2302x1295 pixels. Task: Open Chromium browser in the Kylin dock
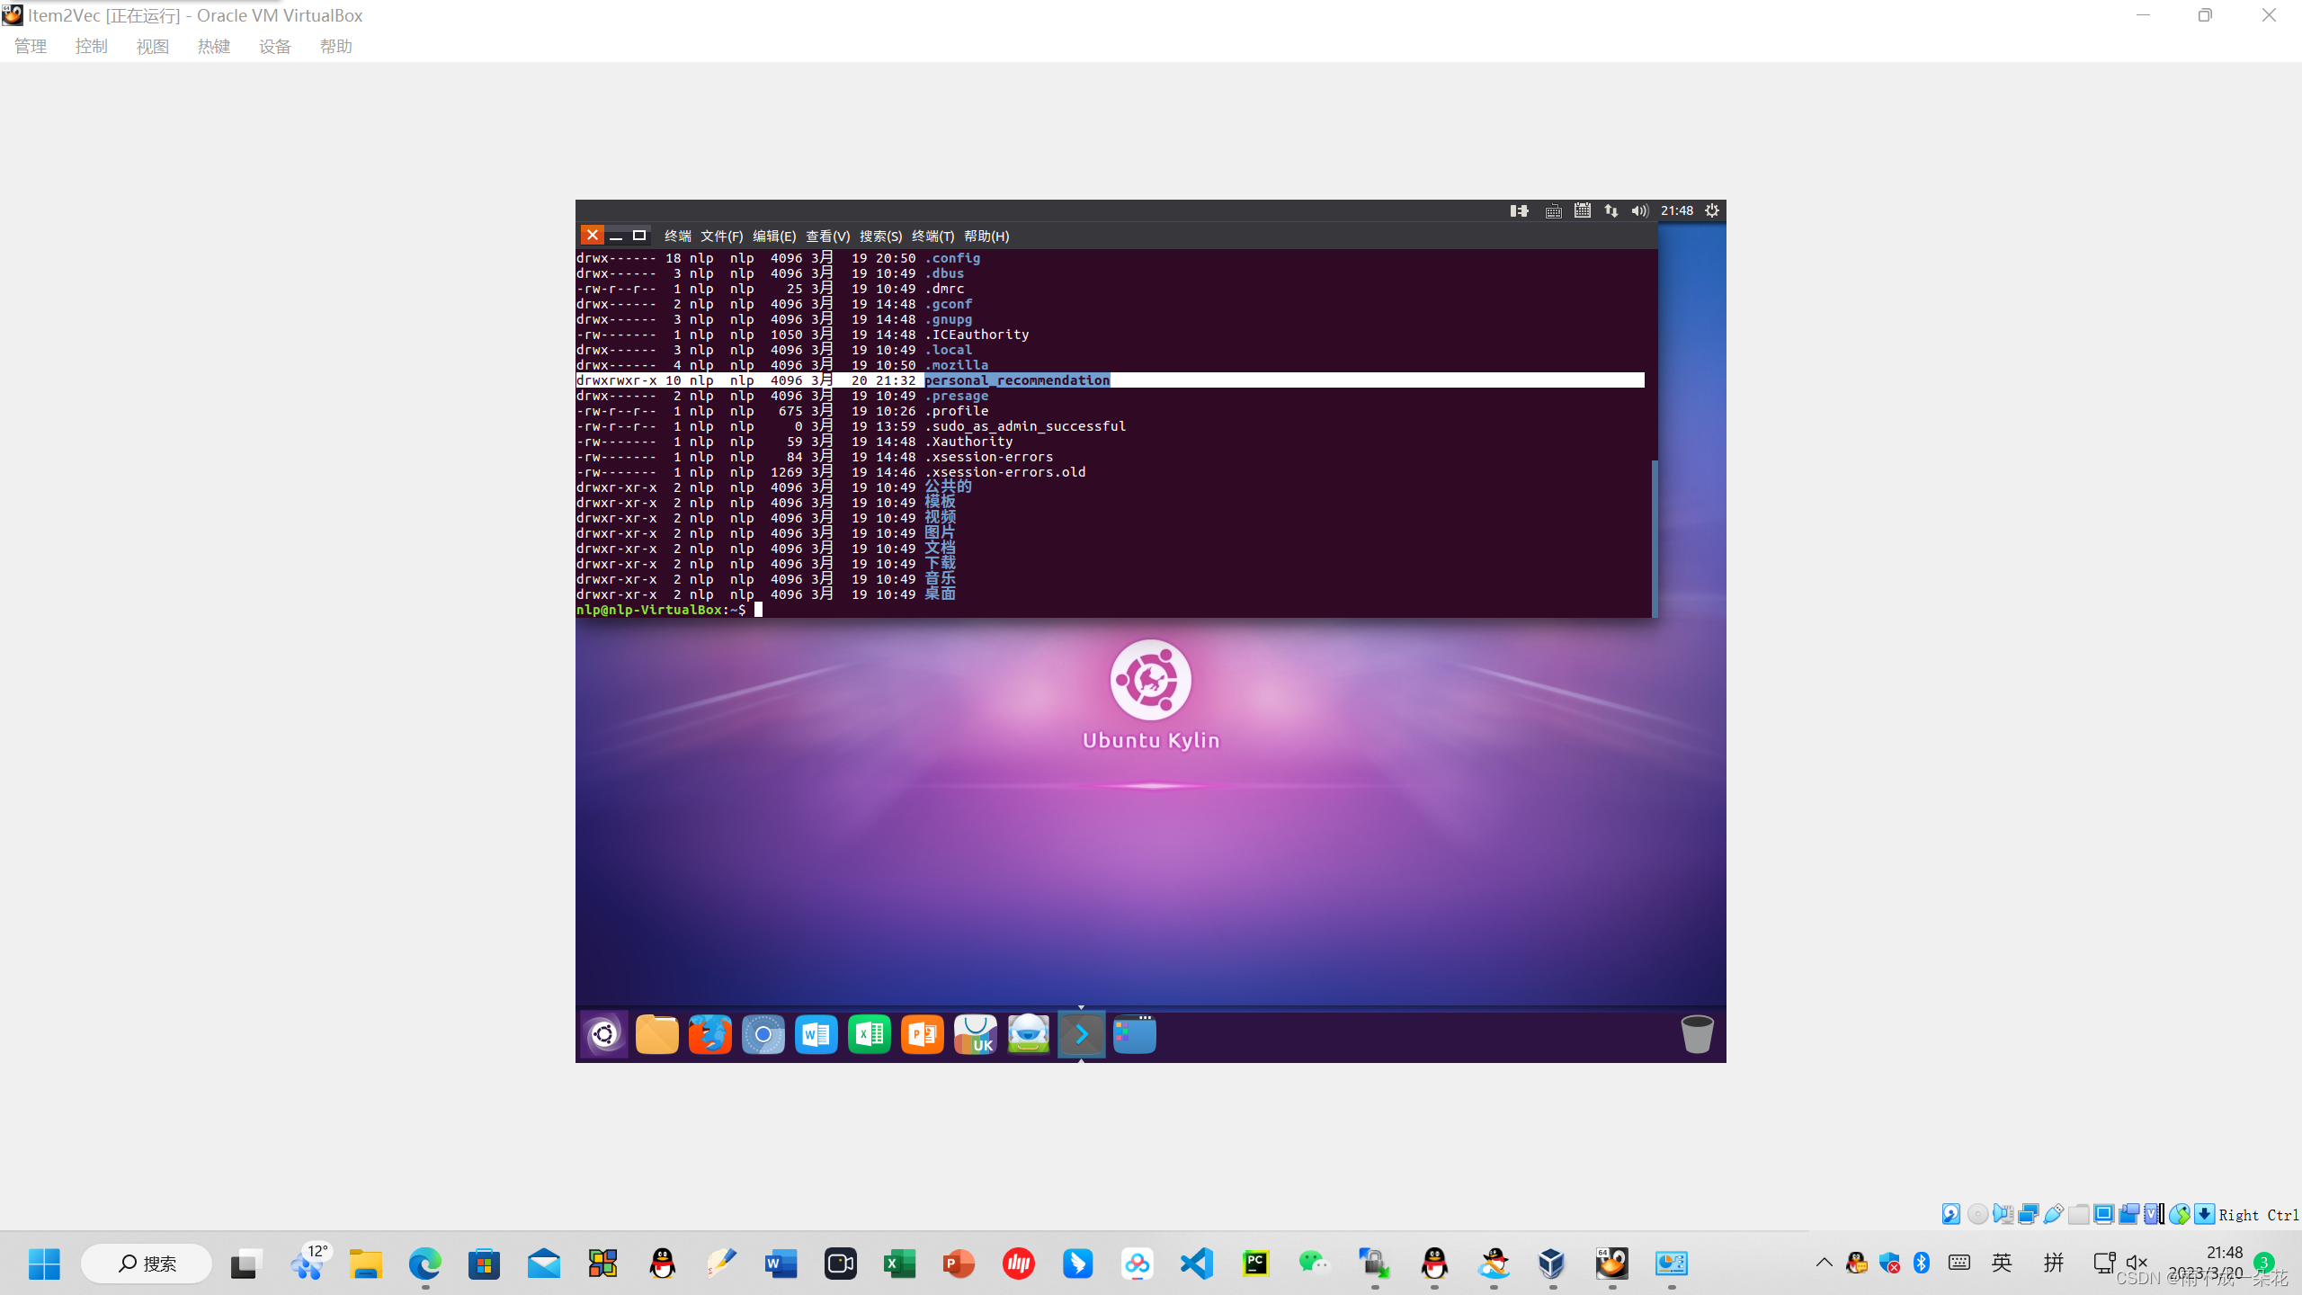pyautogui.click(x=763, y=1034)
